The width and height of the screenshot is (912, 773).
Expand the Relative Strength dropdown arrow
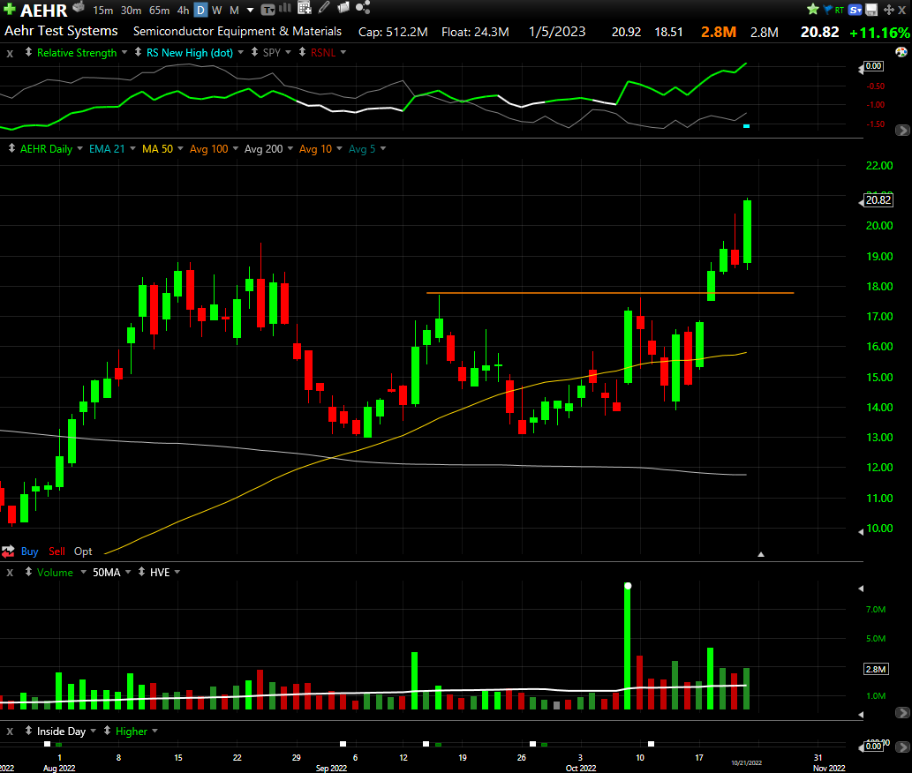[x=124, y=52]
